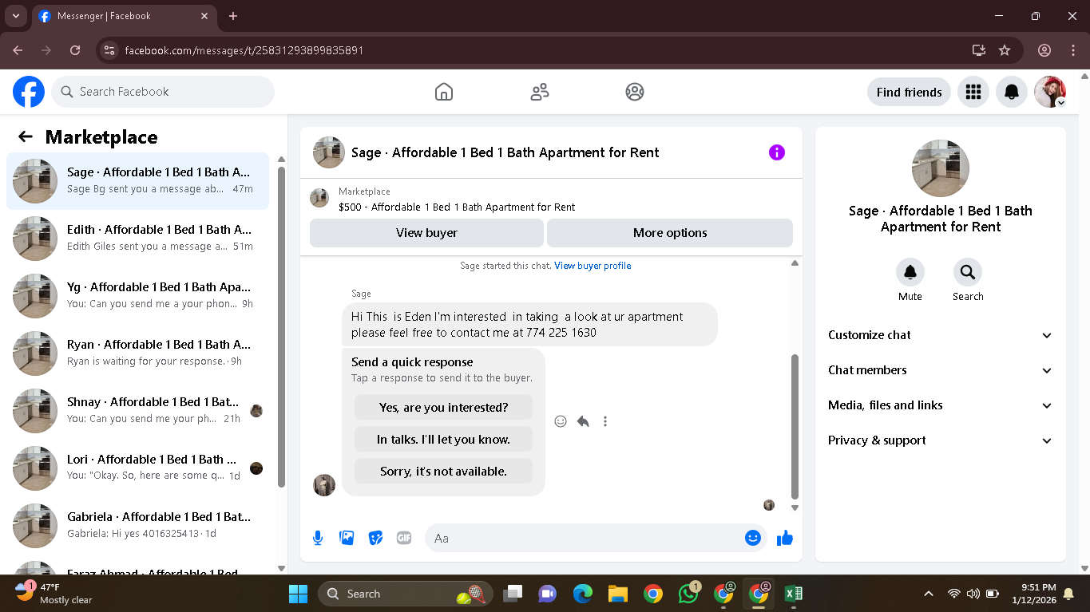This screenshot has height=612, width=1090.
Task: Open the account profile picture menu
Action: tap(1050, 92)
